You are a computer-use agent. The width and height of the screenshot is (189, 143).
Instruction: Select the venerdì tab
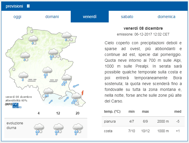point(90,17)
